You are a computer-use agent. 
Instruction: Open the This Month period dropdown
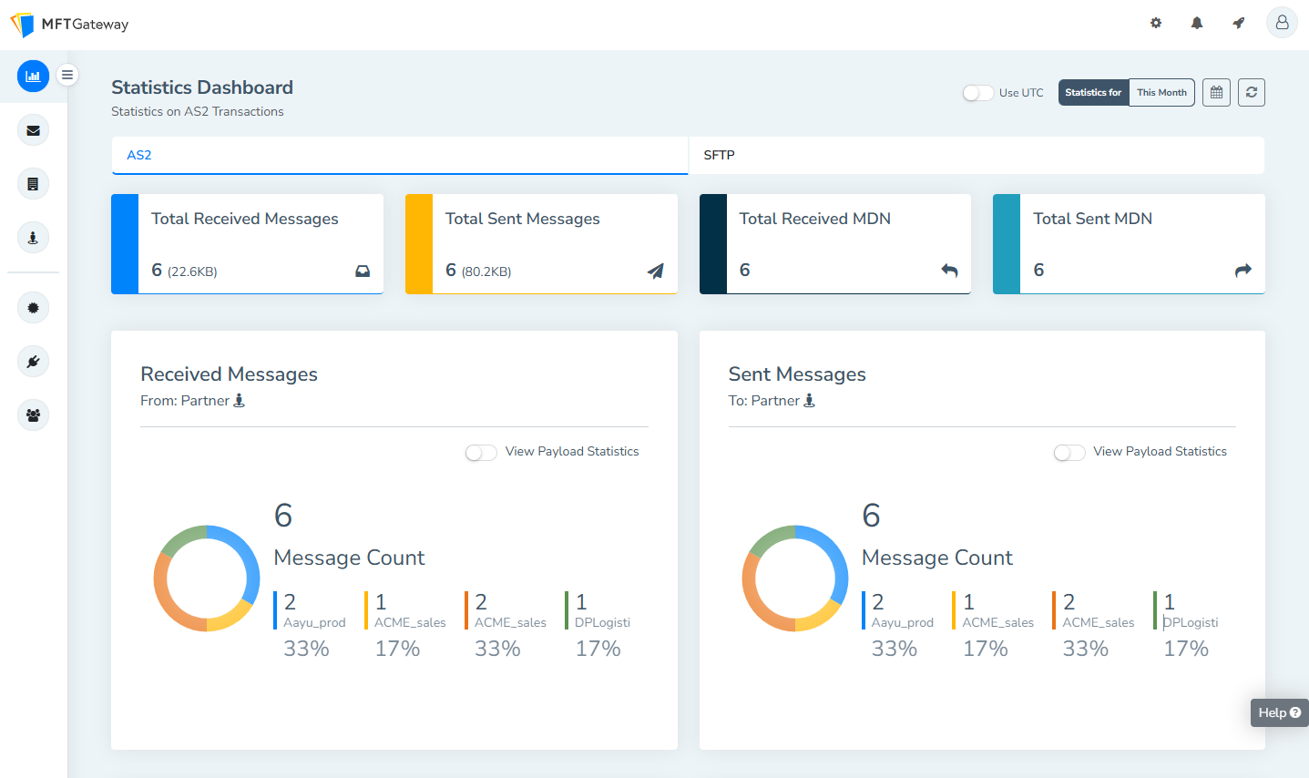1161,92
